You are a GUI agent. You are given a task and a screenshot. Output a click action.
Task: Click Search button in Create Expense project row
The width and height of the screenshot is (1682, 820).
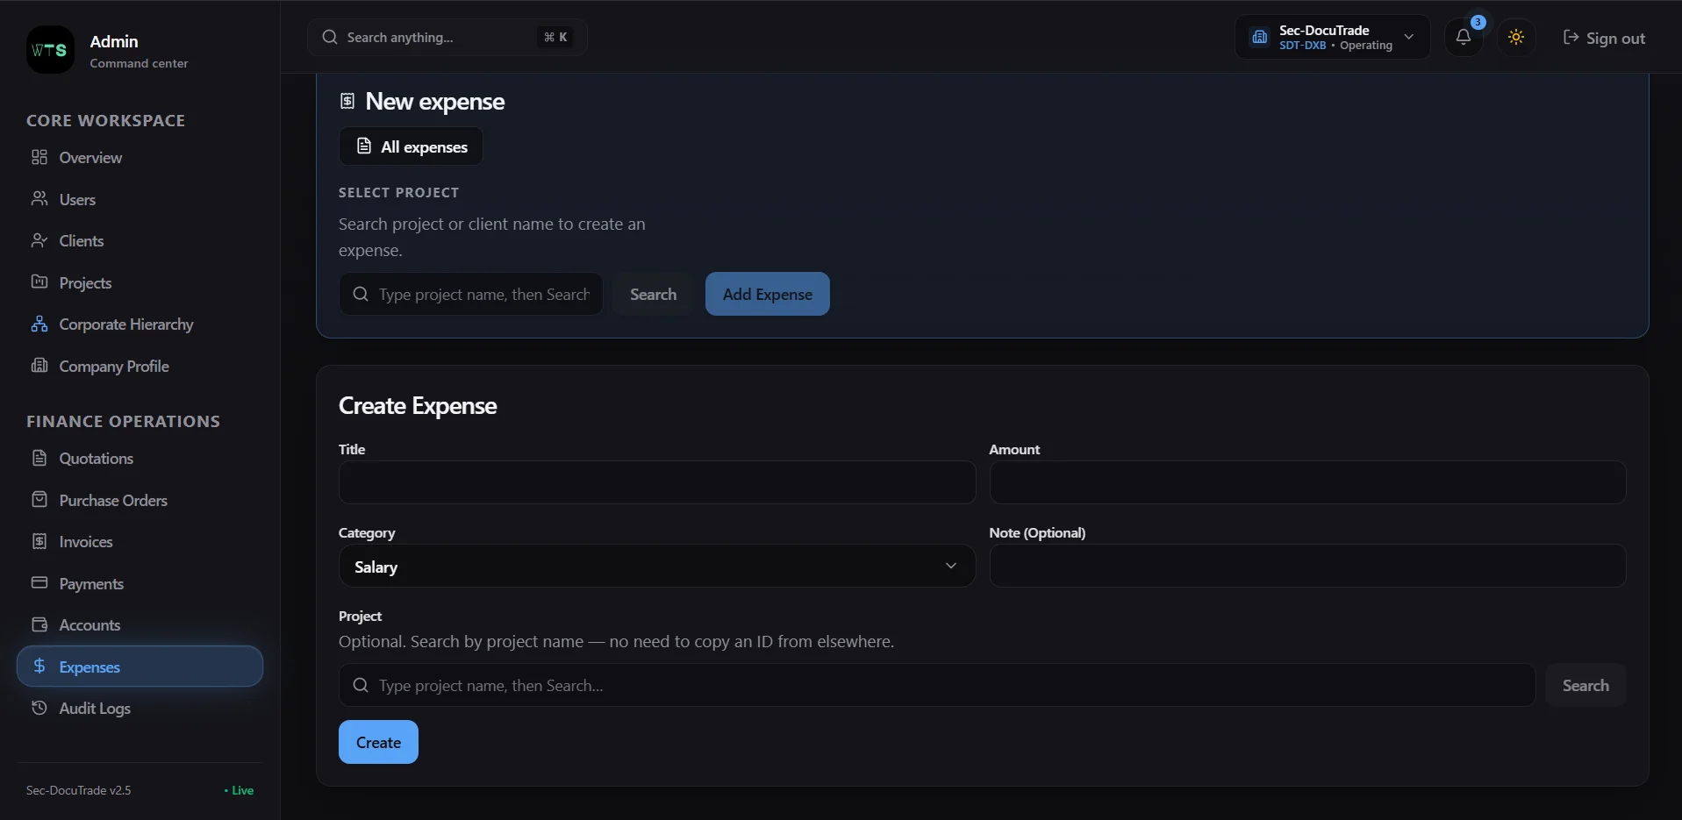tap(1585, 685)
